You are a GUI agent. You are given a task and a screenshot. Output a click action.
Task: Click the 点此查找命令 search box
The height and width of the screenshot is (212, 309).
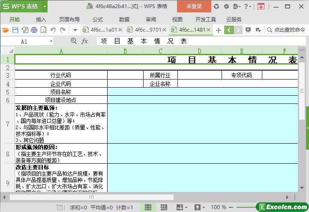(x=286, y=30)
